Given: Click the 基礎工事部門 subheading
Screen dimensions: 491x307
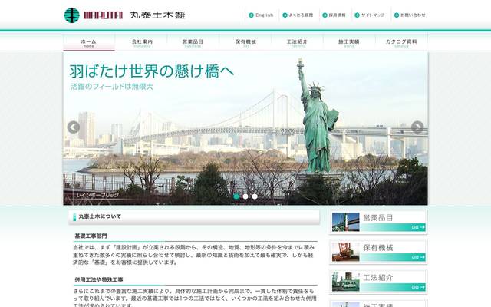Looking at the screenshot, I should click(x=91, y=236).
